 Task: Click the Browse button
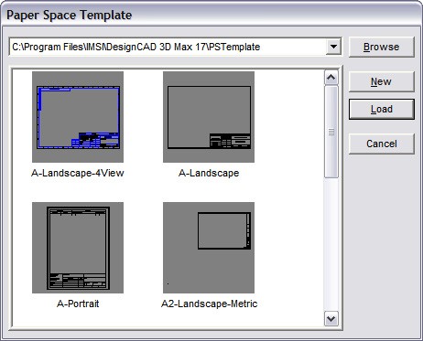(382, 47)
